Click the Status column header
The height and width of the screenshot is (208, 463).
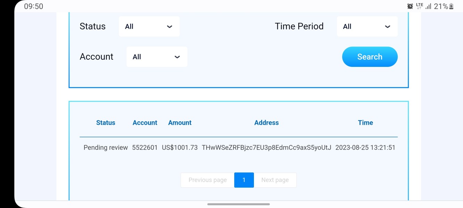pyautogui.click(x=106, y=123)
